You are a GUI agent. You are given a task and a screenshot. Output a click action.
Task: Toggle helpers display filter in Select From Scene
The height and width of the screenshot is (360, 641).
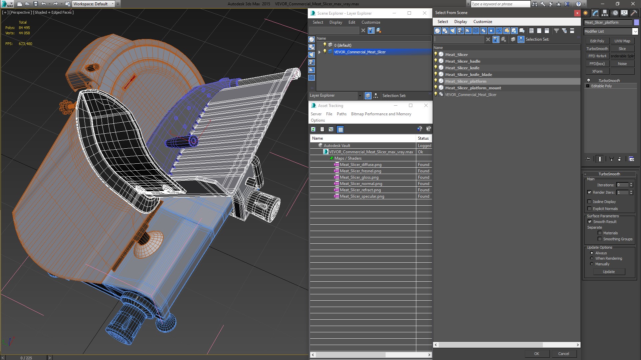[x=468, y=31]
